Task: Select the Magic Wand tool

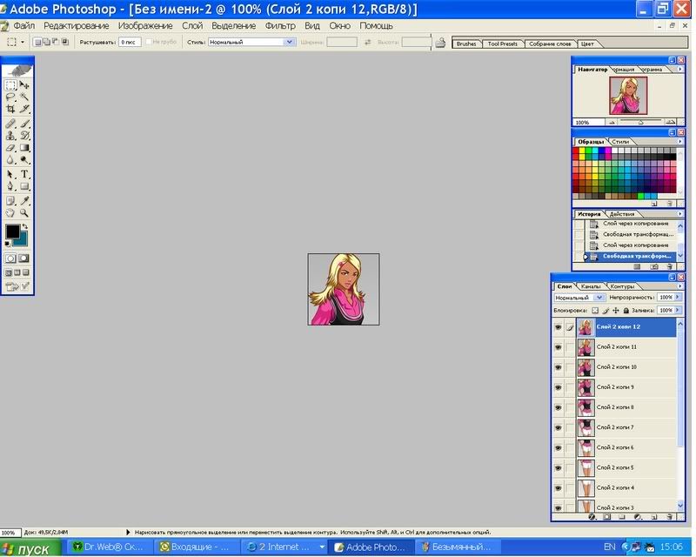Action: (x=24, y=97)
